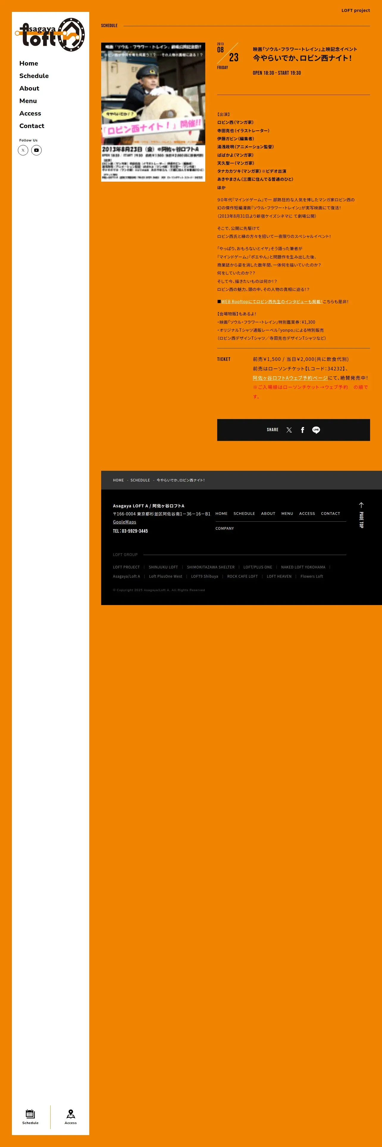Click OPEN 18:30 - START 19:30 text
The image size is (382, 1147).
click(277, 73)
